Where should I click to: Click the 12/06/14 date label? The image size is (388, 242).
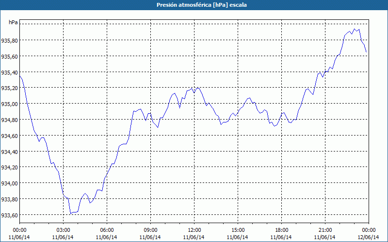click(x=368, y=237)
